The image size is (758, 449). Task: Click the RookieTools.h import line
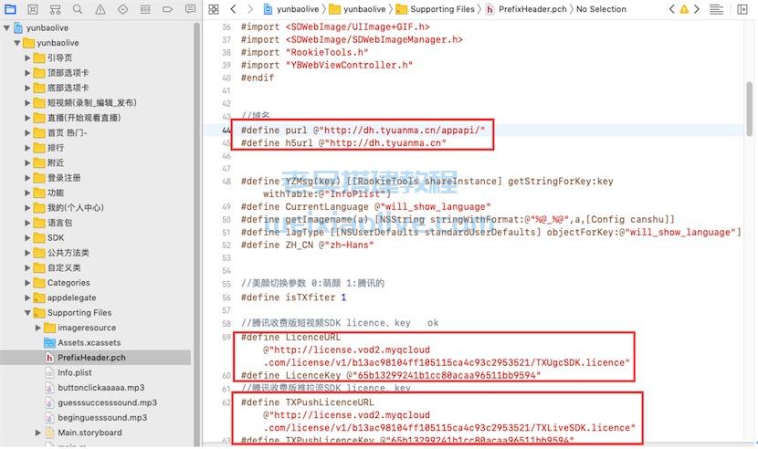[x=304, y=52]
